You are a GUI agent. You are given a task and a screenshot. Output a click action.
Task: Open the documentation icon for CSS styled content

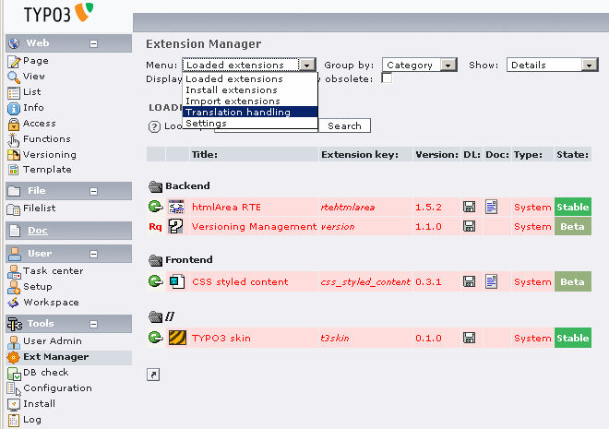pyautogui.click(x=492, y=281)
